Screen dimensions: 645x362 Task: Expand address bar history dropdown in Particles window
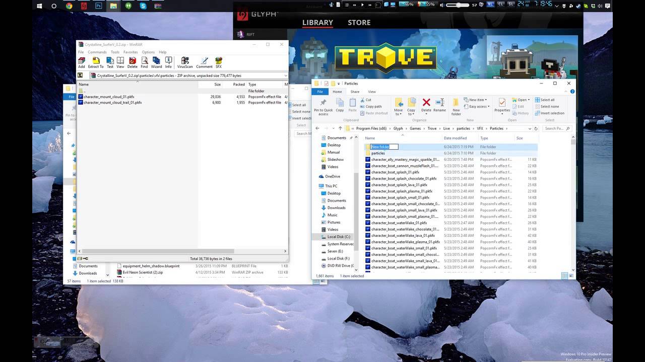529,128
